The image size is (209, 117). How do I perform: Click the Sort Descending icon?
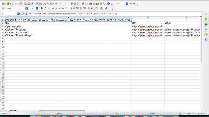[x=78, y=4]
